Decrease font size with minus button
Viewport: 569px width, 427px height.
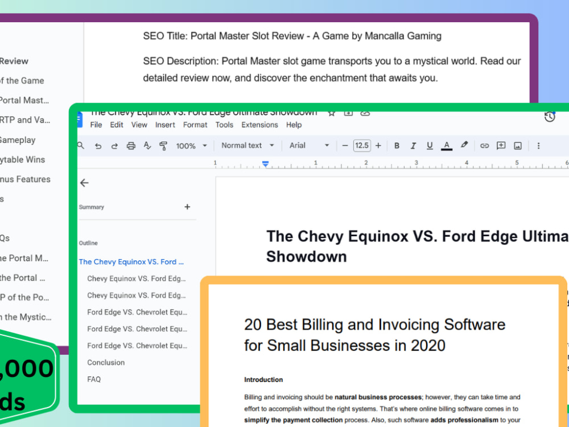pos(345,146)
